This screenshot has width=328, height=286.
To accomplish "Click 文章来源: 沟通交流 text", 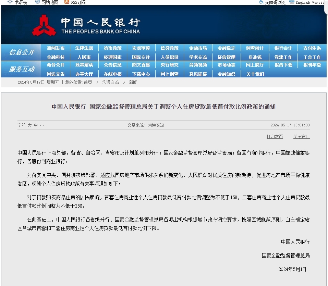I will point(146,125).
